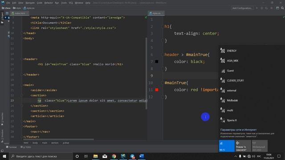Open the notification center icon
Viewport: 285px width, 160px height.
click(279, 156)
